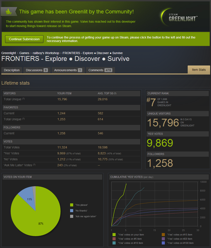Click the Announcements count badge 1
211x248 pixels.
coord(80,70)
